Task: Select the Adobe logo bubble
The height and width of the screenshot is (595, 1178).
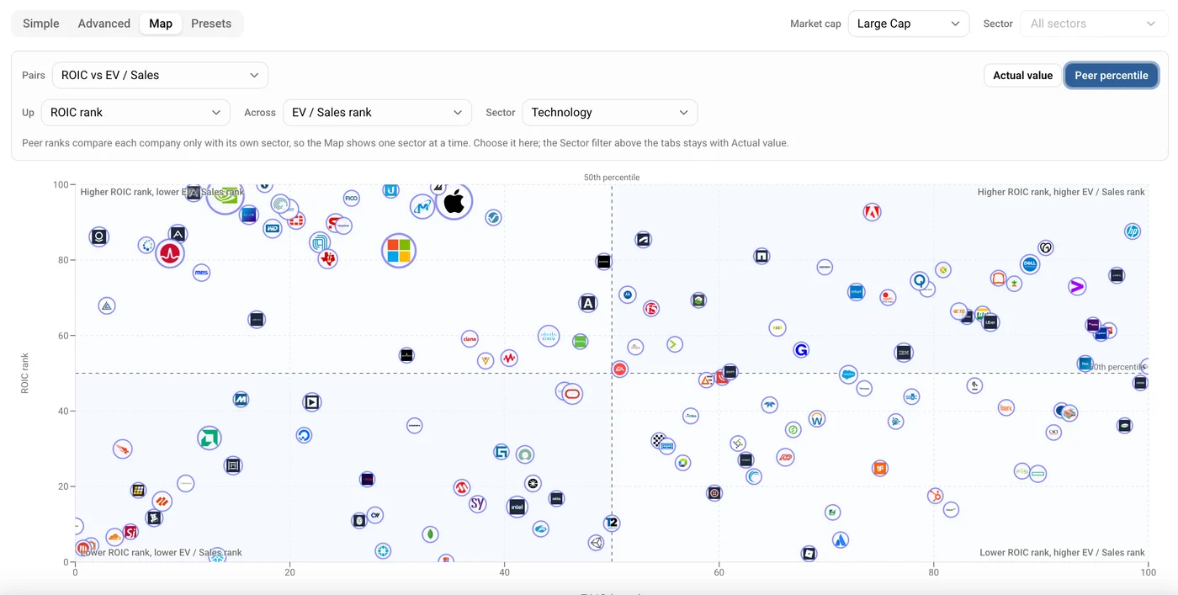Action: point(872,212)
